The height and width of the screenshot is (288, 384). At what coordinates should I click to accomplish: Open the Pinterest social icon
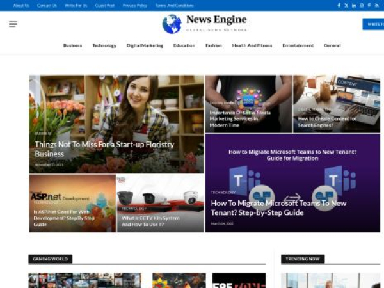coord(369,5)
